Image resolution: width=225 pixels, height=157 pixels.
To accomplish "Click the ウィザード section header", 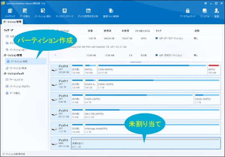I will click(9, 30).
